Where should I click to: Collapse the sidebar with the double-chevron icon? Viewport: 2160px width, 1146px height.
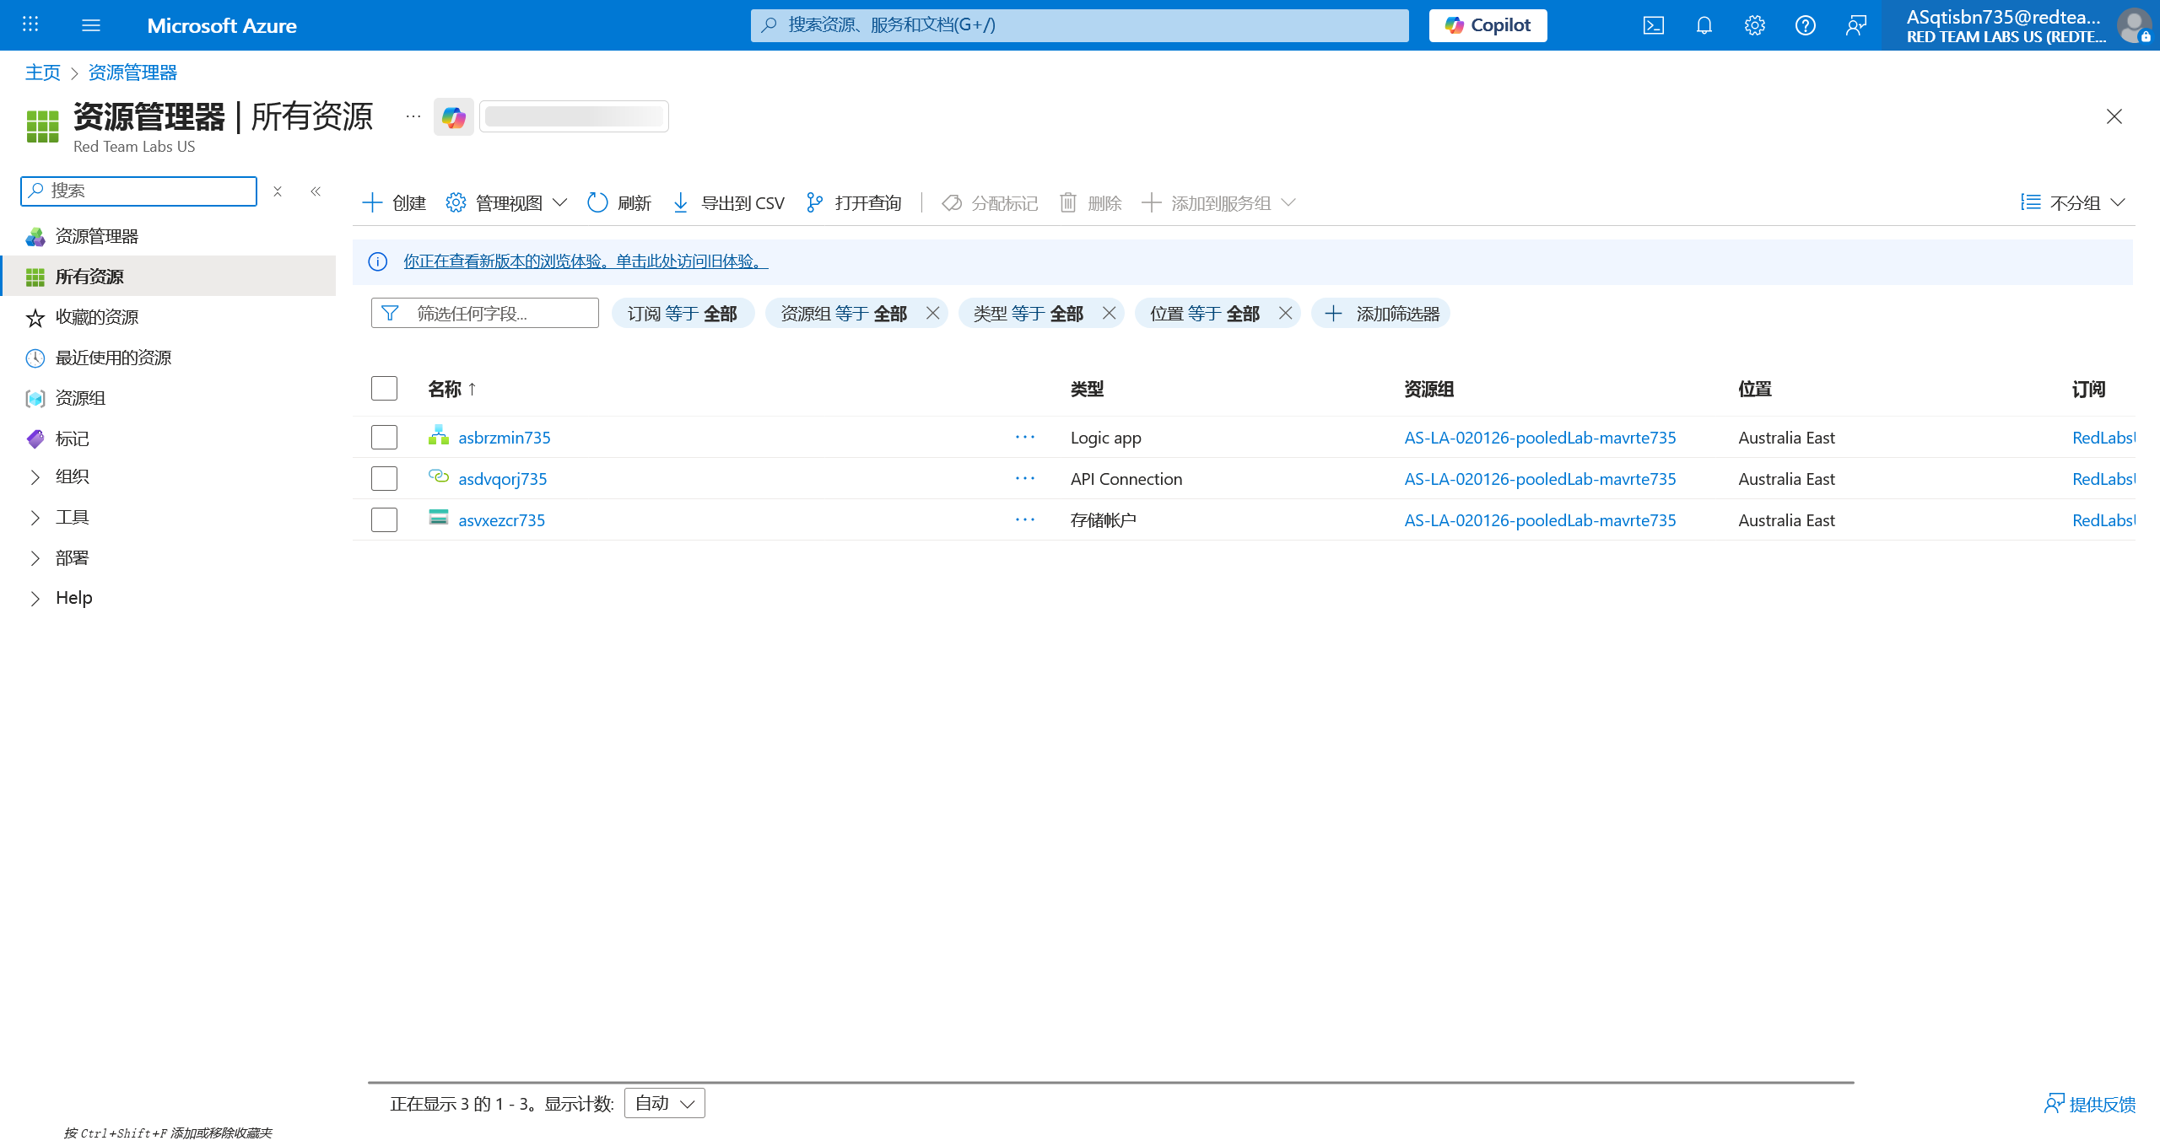(316, 191)
